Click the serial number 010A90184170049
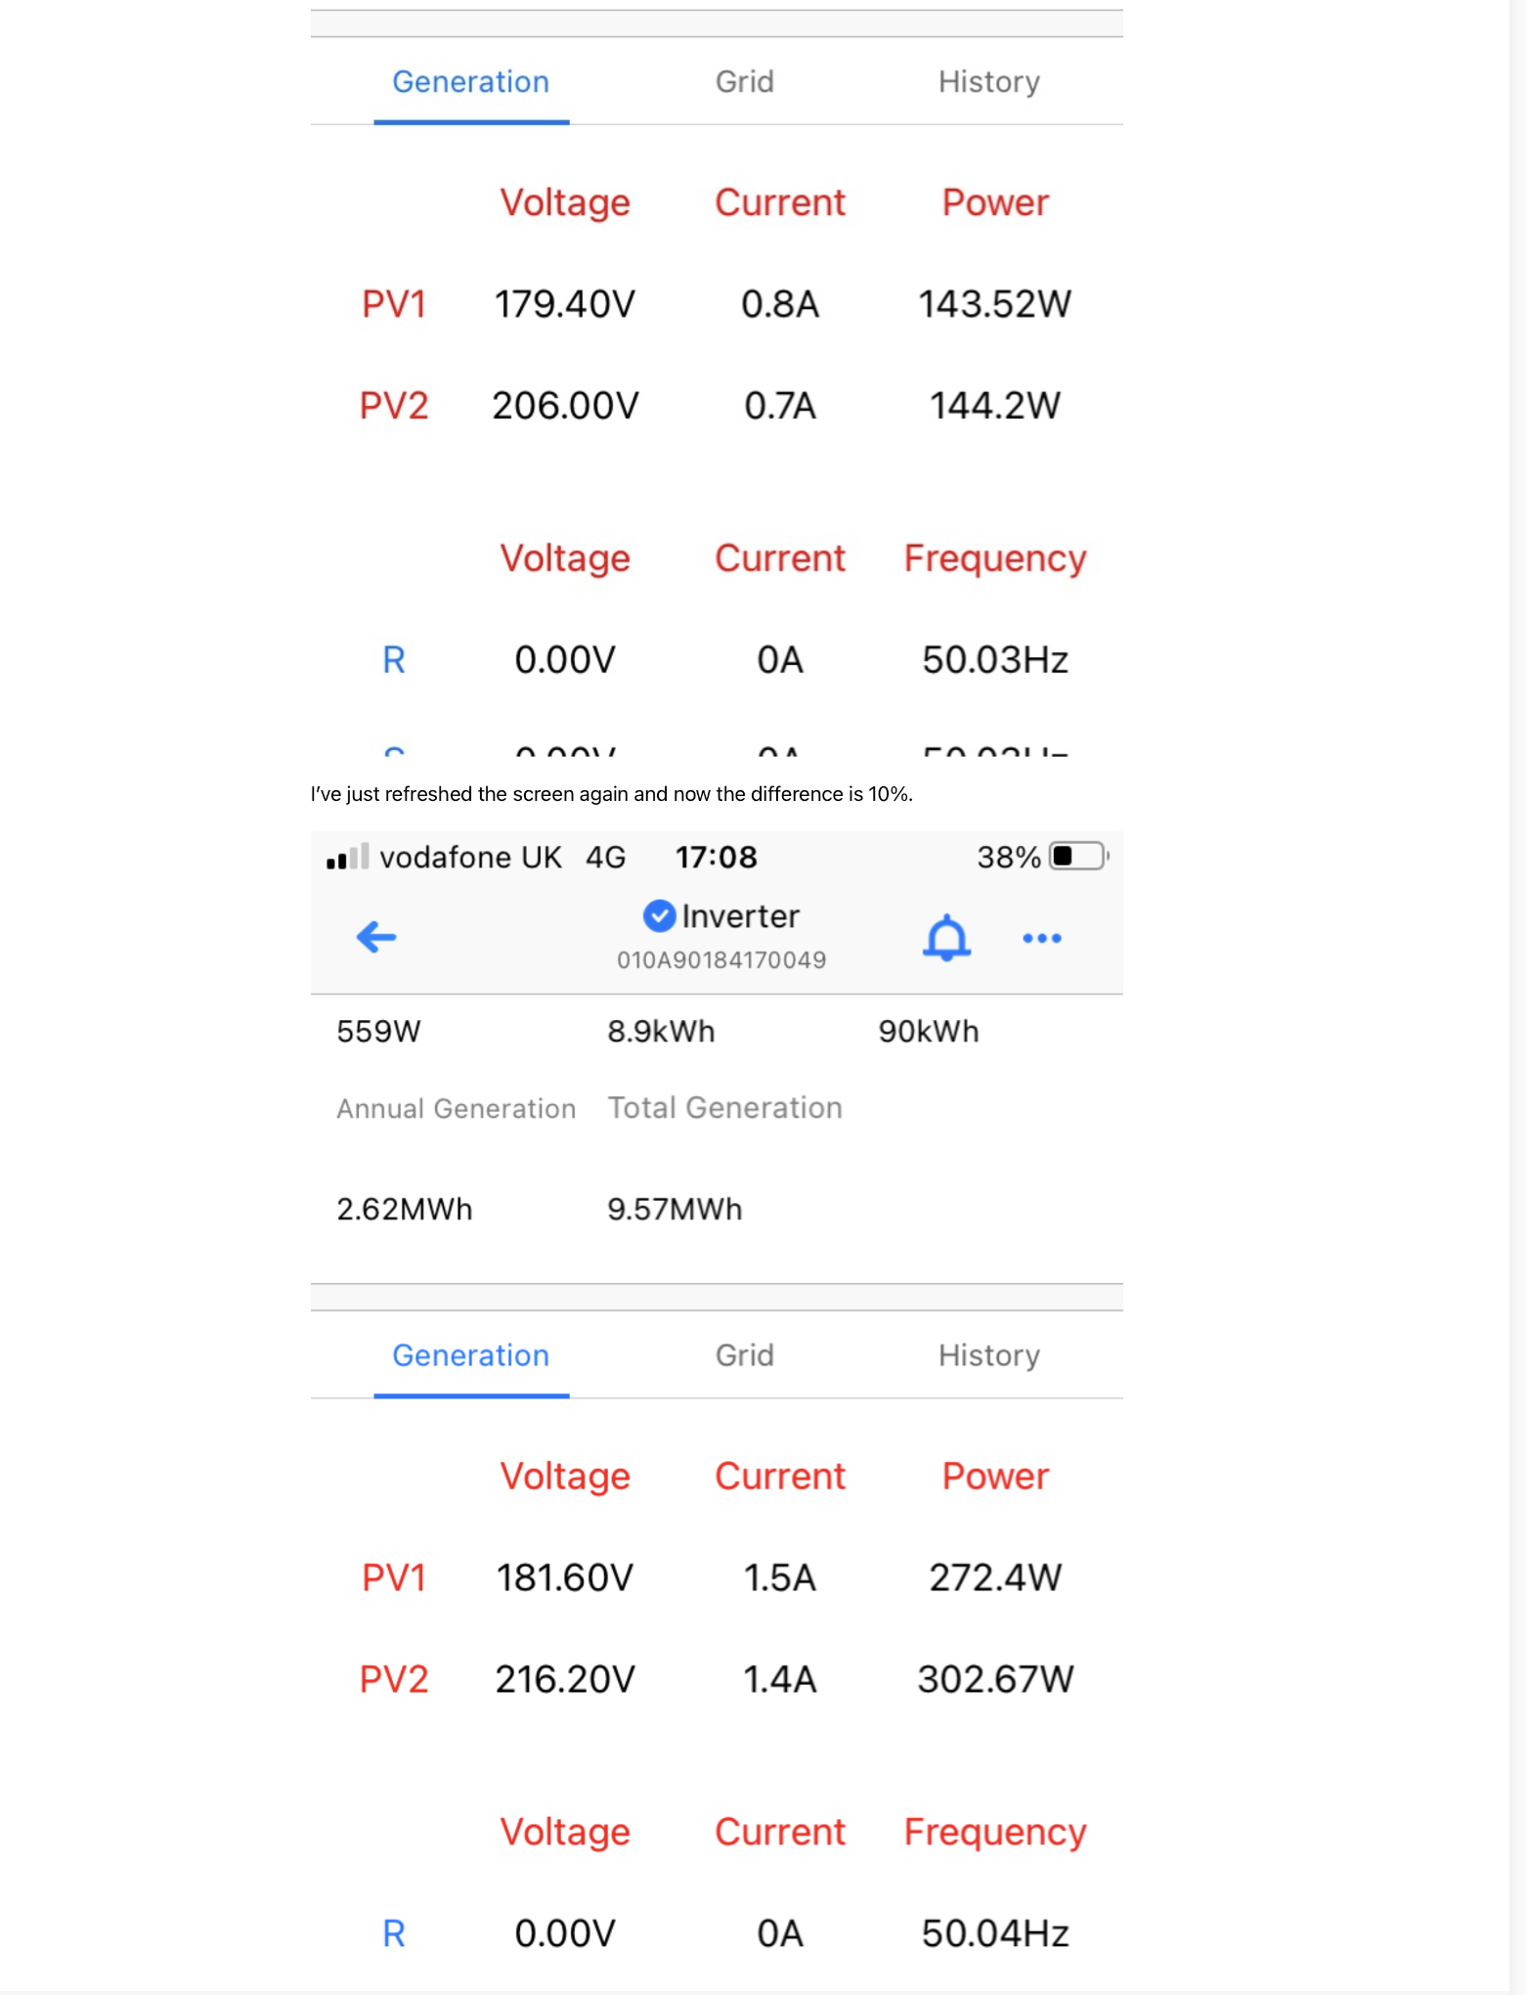 click(721, 960)
